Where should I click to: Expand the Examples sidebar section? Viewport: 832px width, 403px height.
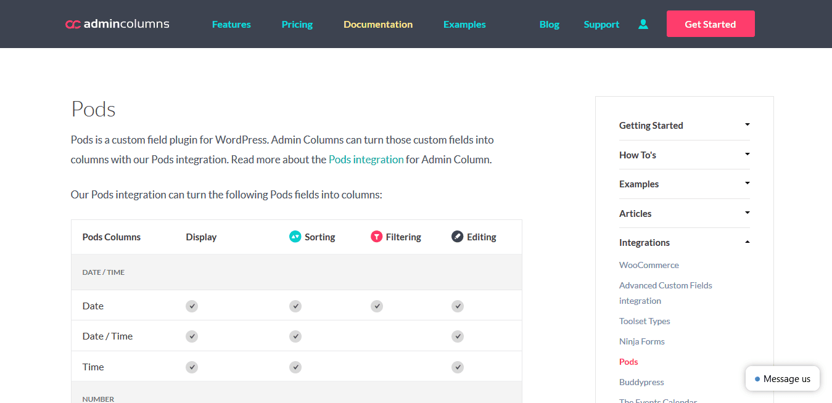click(x=685, y=184)
